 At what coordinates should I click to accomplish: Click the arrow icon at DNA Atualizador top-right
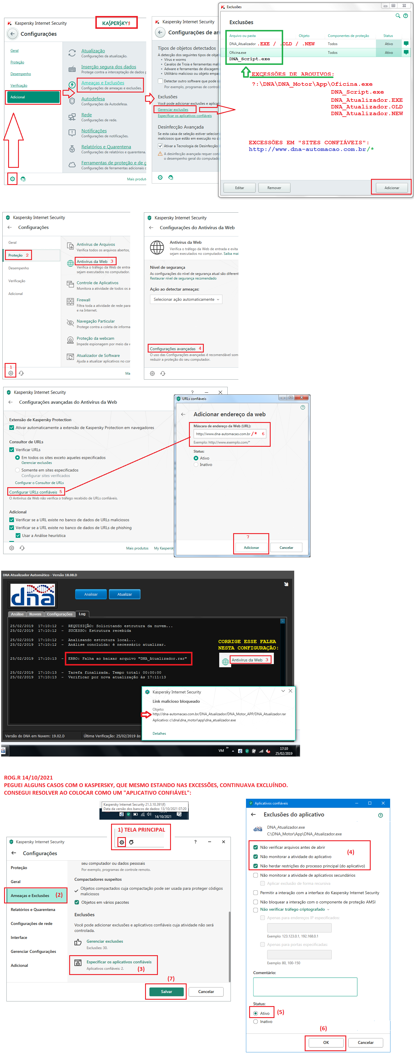point(286,584)
